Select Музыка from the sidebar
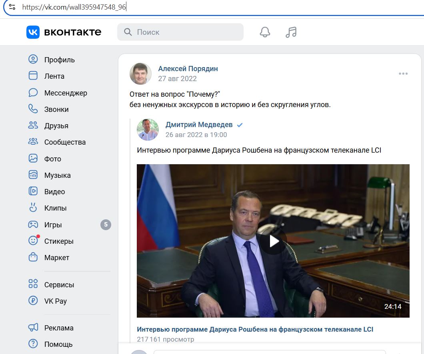Image resolution: width=424 pixels, height=354 pixels. 57,175
